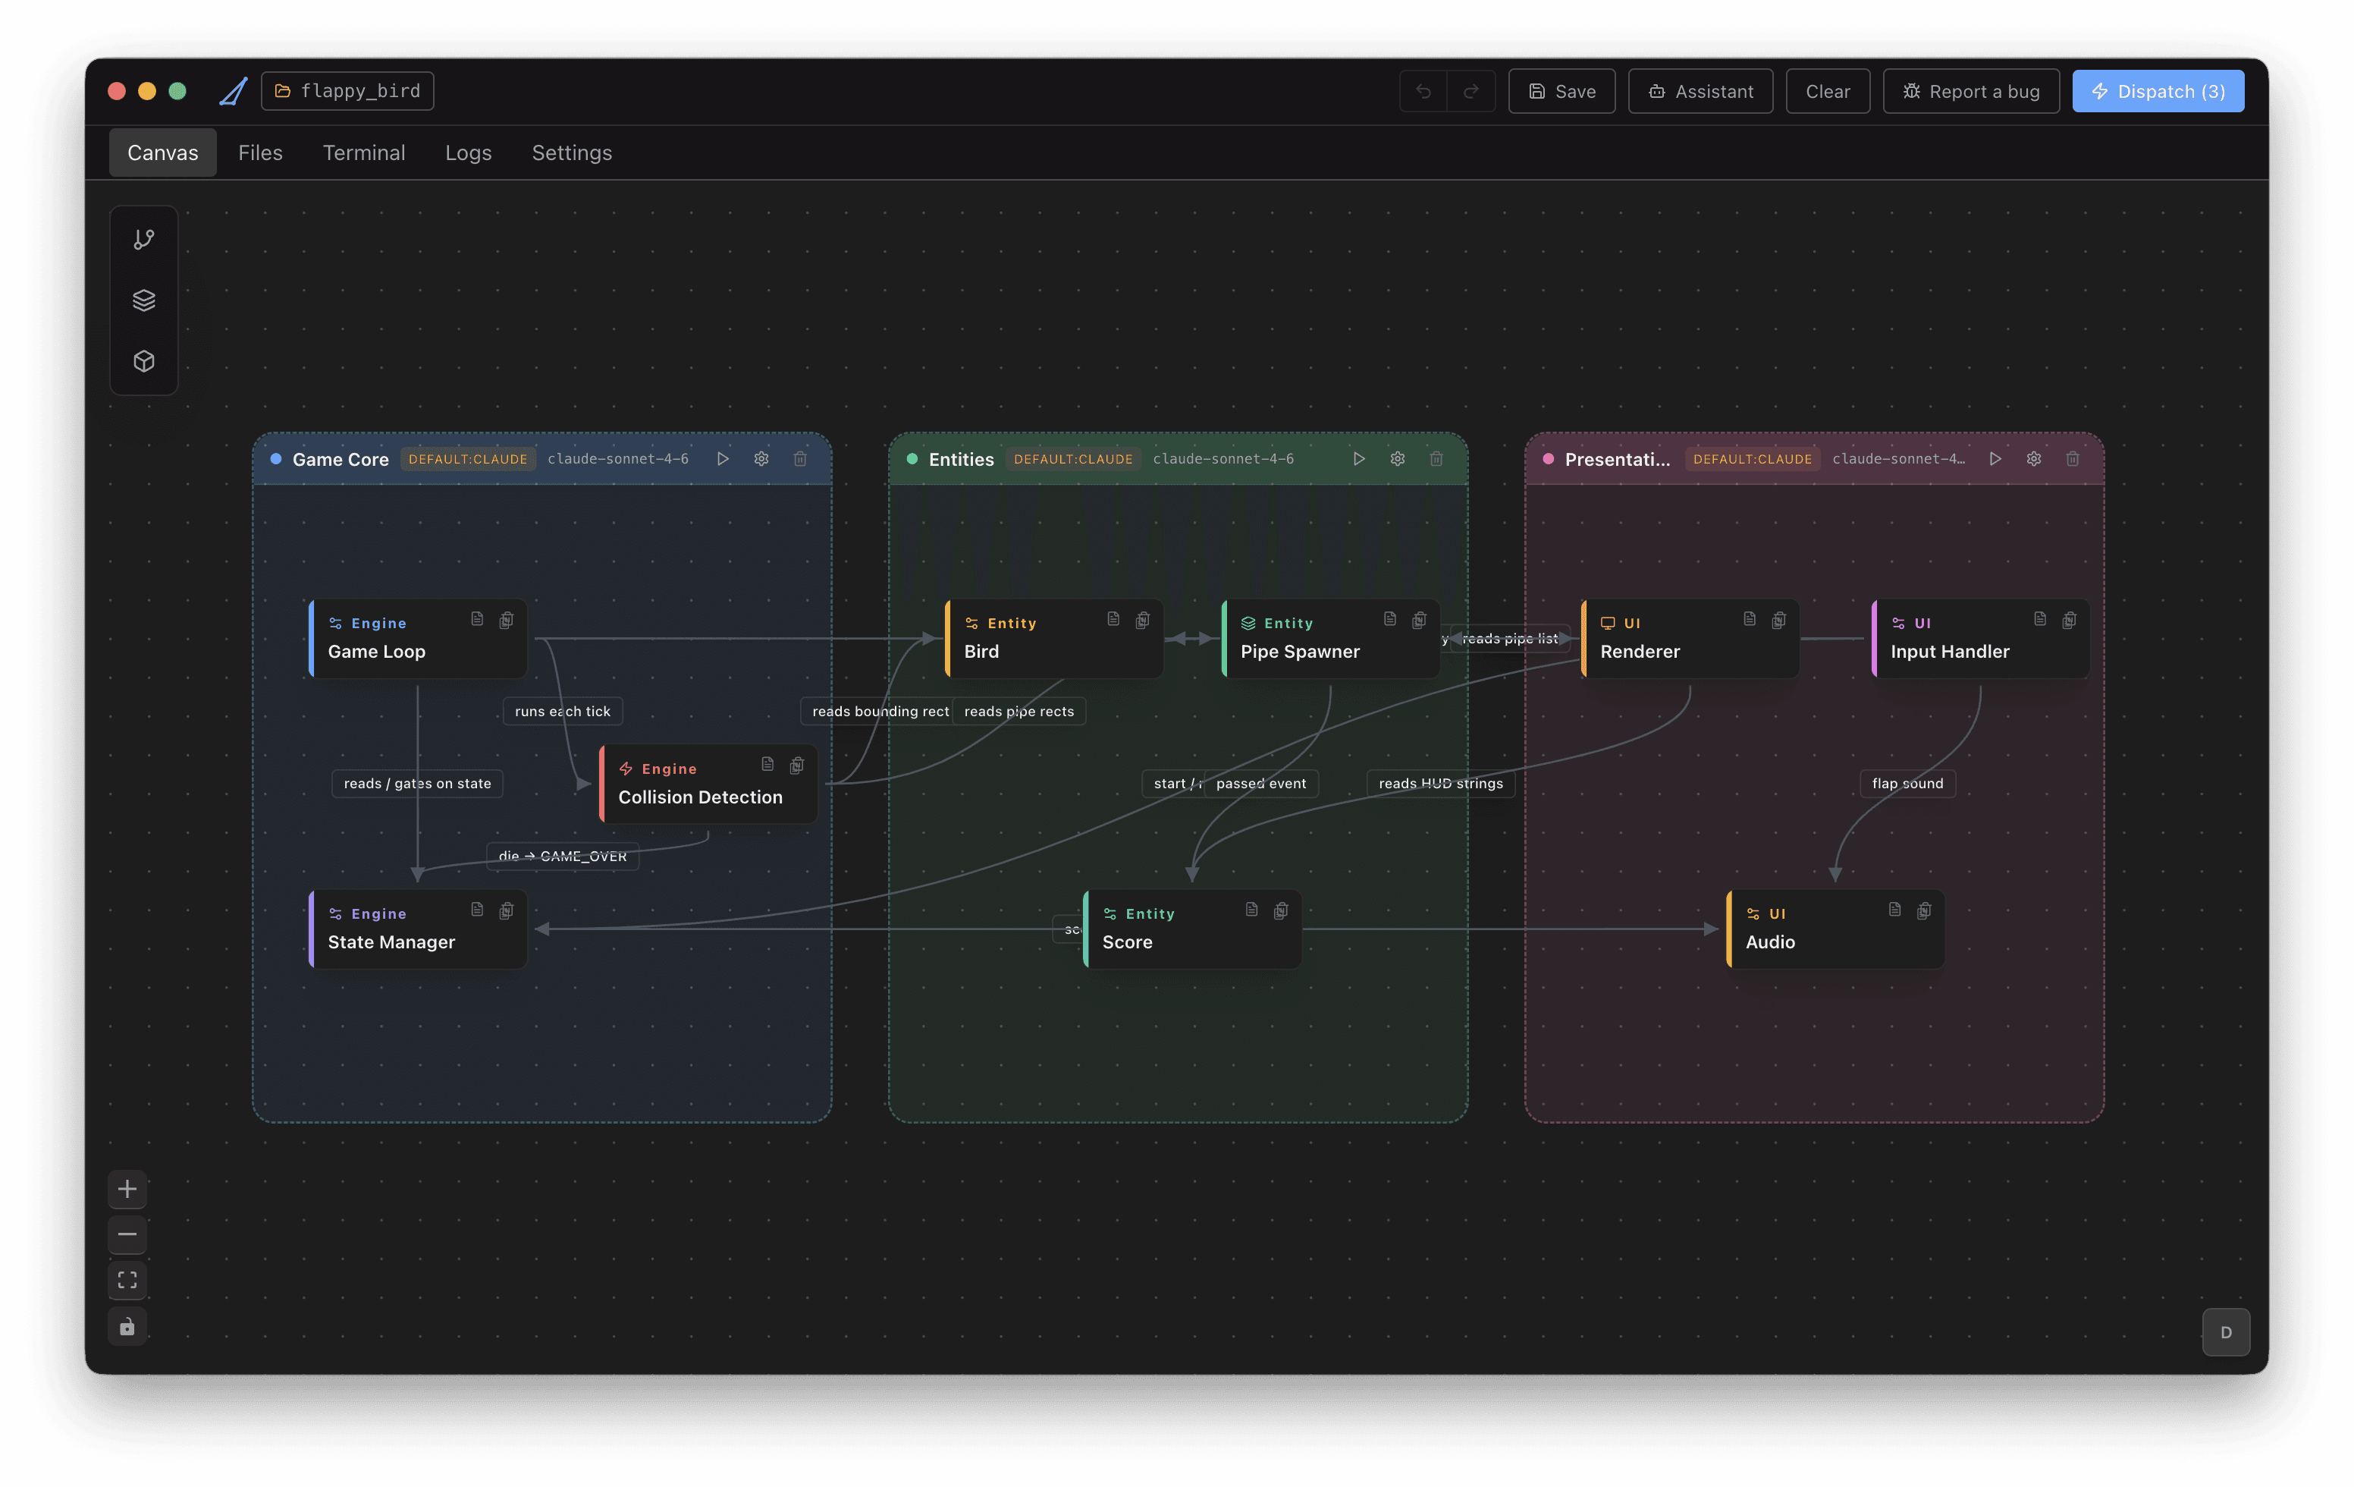The height and width of the screenshot is (1487, 2354).
Task: Delete the Pipe Spawner node
Action: (1420, 620)
